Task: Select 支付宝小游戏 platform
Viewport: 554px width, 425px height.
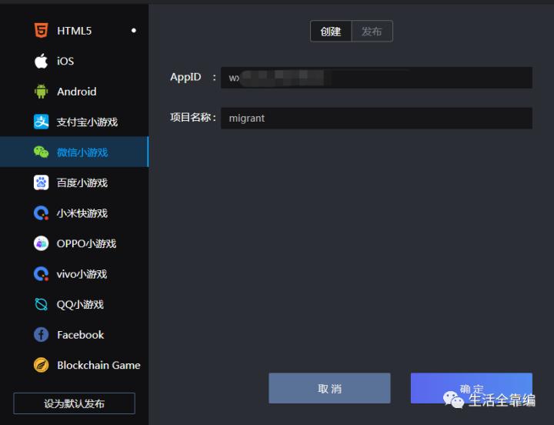Action: point(87,122)
